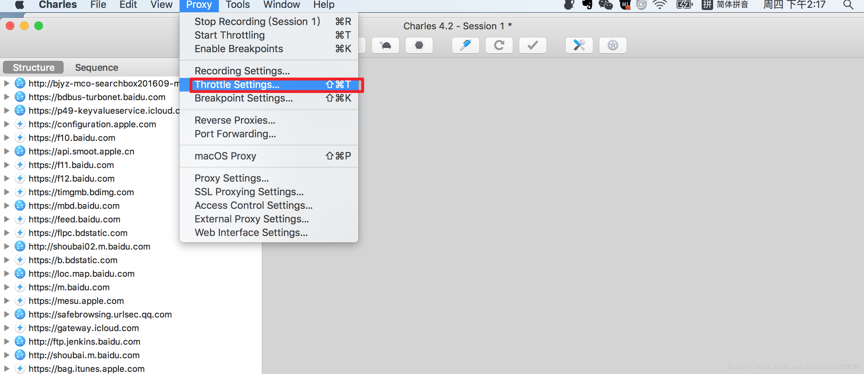864x374 pixels.
Task: Select https://feed.baidu.com host entry
Action: click(74, 219)
